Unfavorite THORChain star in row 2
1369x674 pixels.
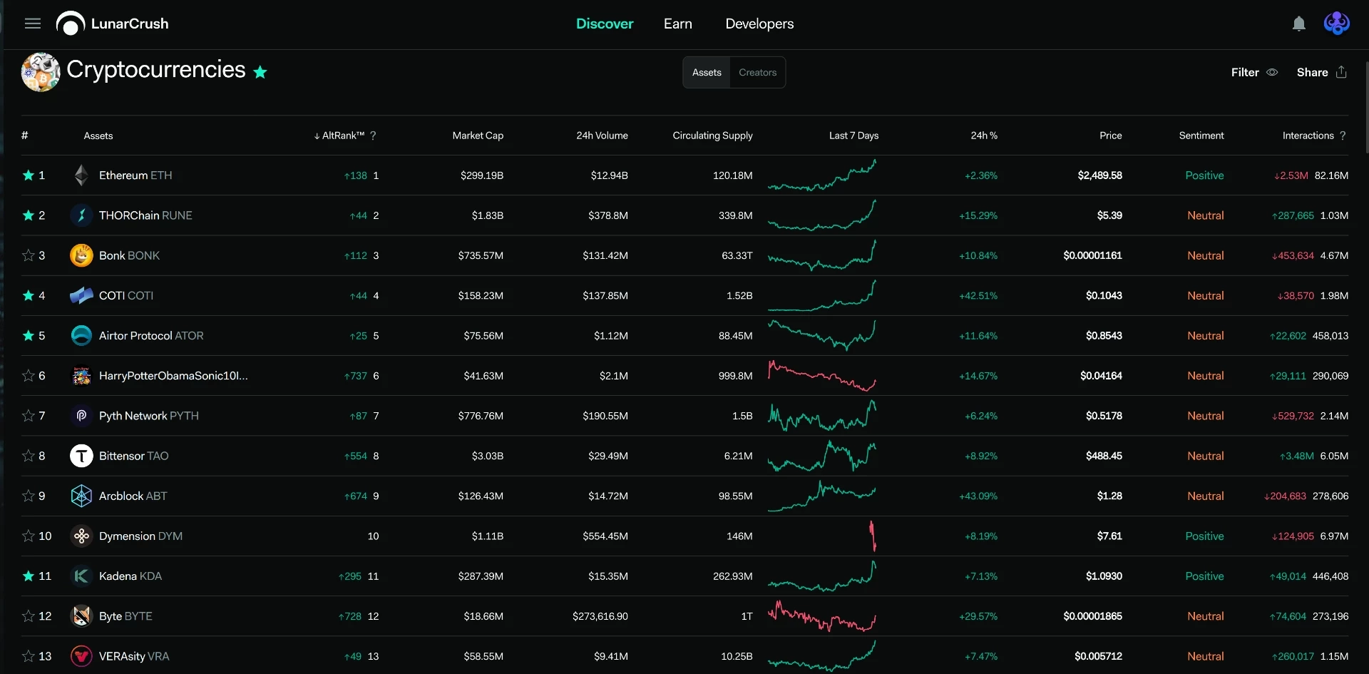[x=29, y=215]
